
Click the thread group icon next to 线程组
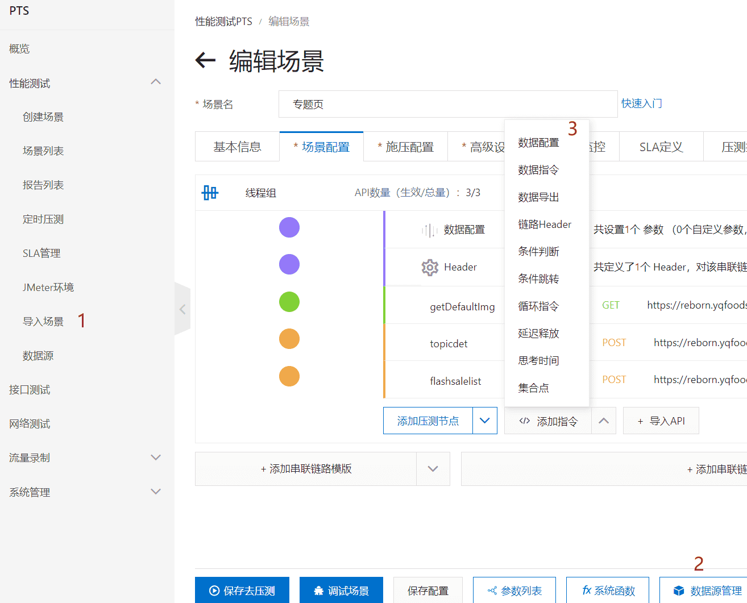click(x=210, y=193)
